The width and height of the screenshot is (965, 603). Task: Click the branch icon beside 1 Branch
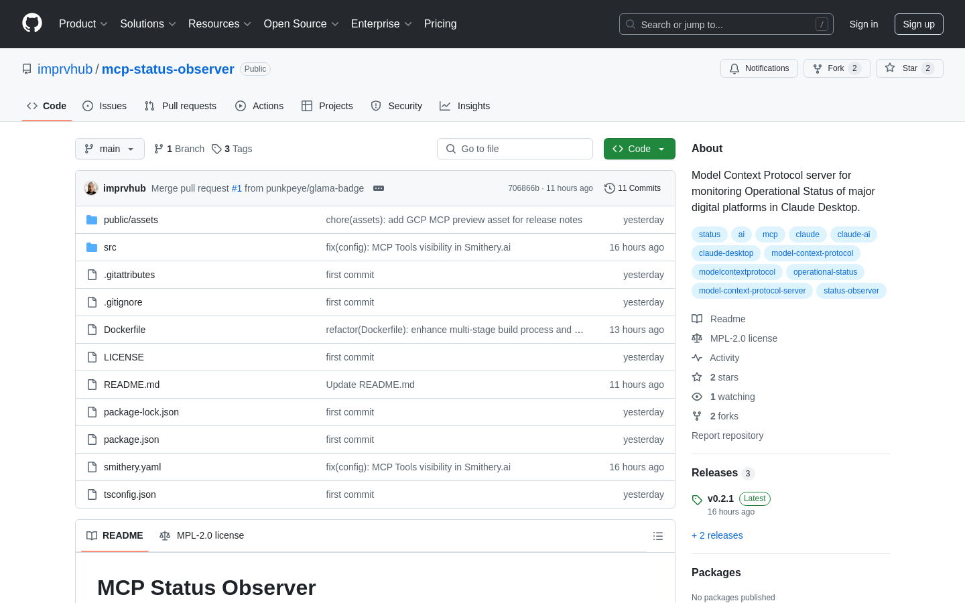[159, 149]
